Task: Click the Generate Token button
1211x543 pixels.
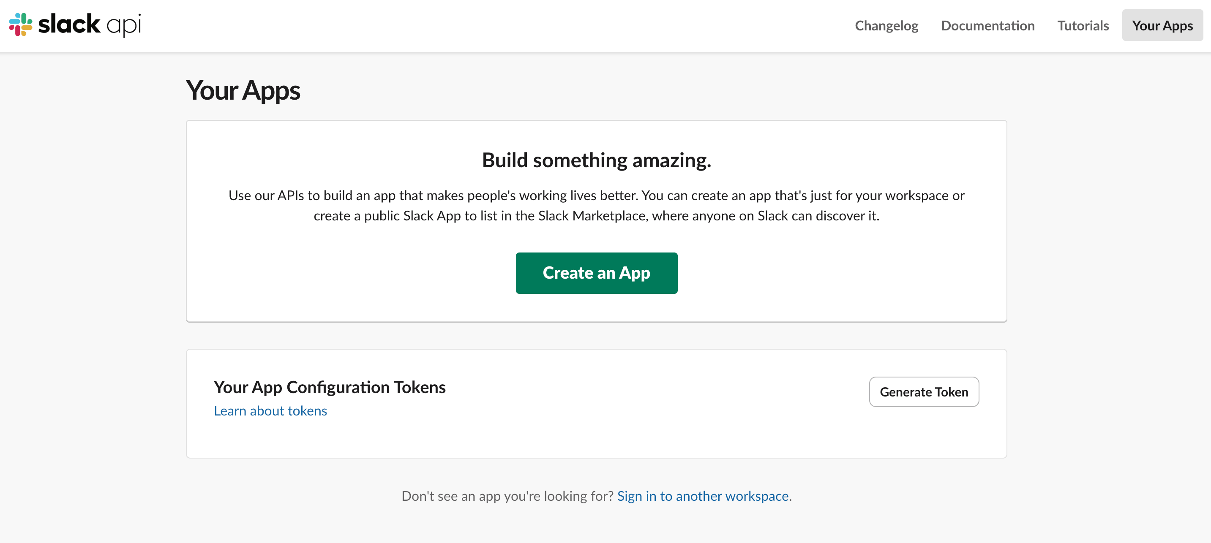Action: pyautogui.click(x=924, y=392)
